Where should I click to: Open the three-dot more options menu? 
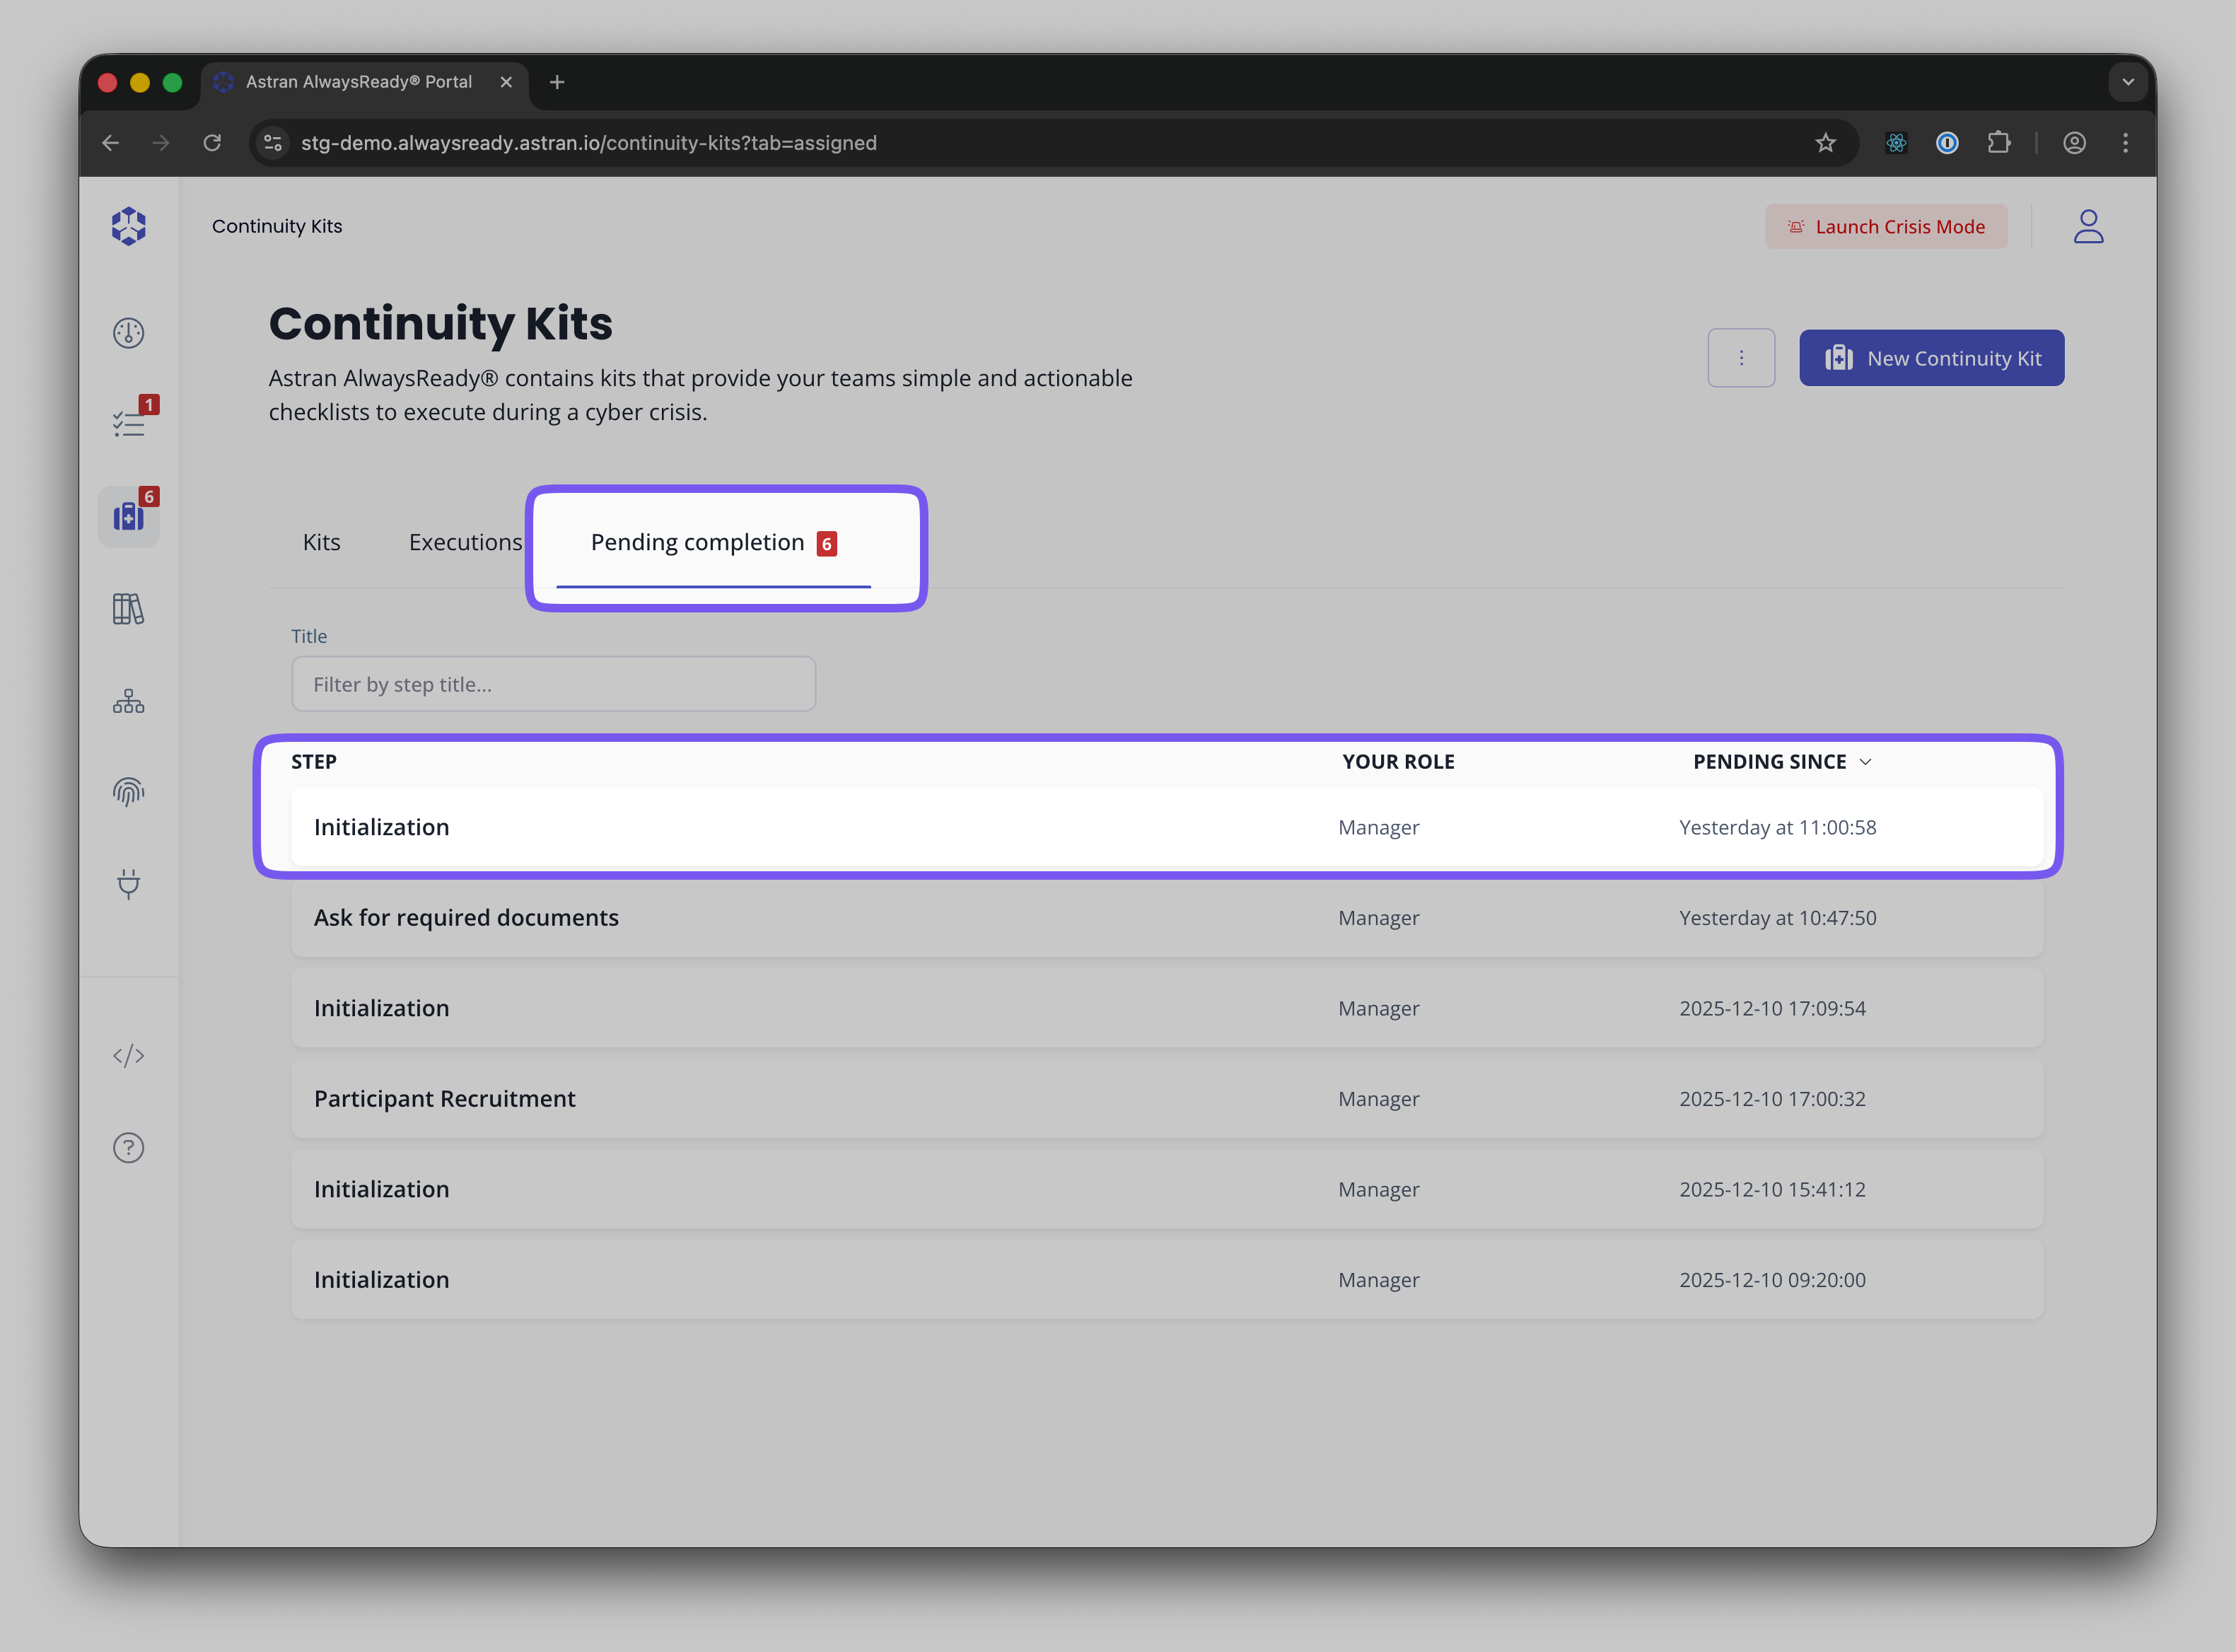click(x=1741, y=358)
